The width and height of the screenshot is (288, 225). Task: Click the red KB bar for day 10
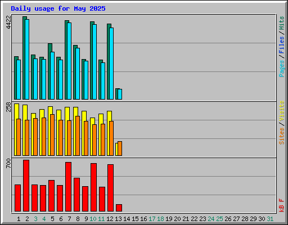94,187
